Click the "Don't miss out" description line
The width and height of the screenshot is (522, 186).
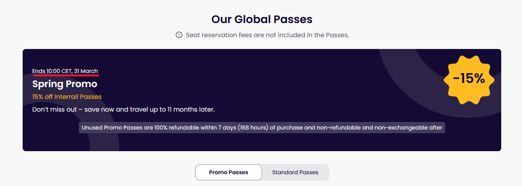point(124,109)
